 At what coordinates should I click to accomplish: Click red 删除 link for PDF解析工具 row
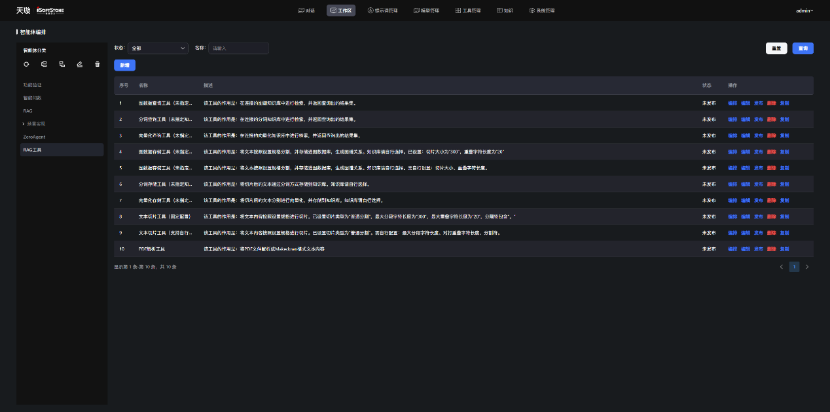click(771, 249)
